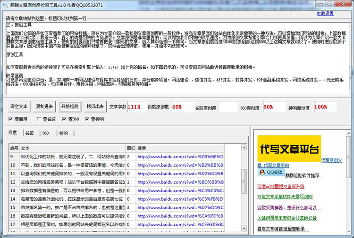
Task: Click the 百度原创度 field showing 60%
Action: pos(183,107)
